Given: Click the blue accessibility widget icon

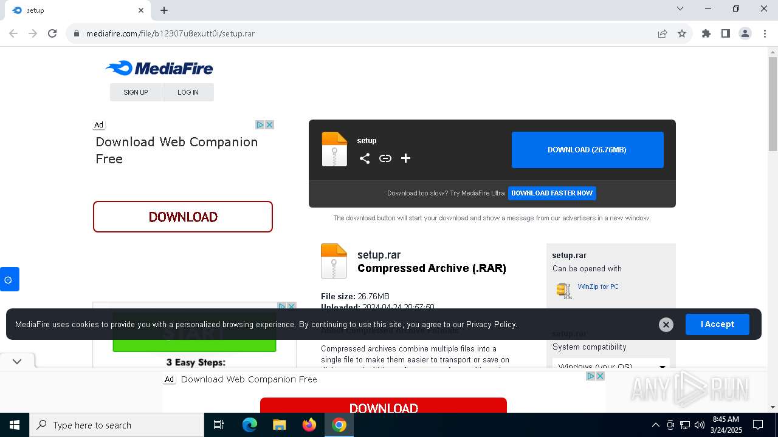Looking at the screenshot, I should (9, 279).
